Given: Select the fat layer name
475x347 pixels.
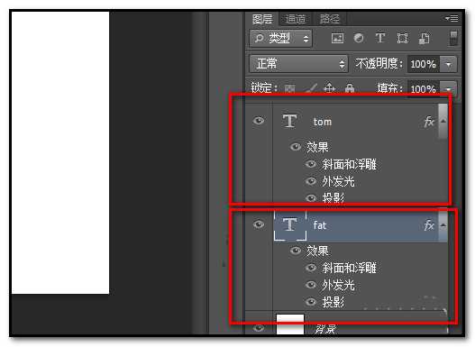Looking at the screenshot, I should point(320,225).
